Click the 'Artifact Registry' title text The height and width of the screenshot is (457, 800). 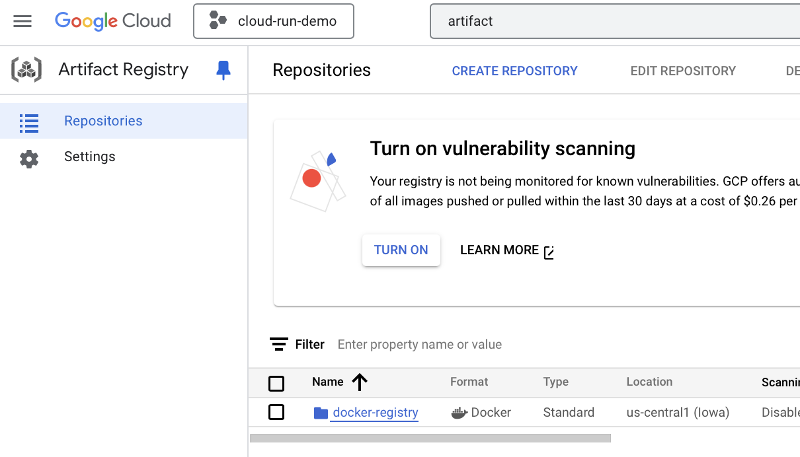[x=124, y=69]
